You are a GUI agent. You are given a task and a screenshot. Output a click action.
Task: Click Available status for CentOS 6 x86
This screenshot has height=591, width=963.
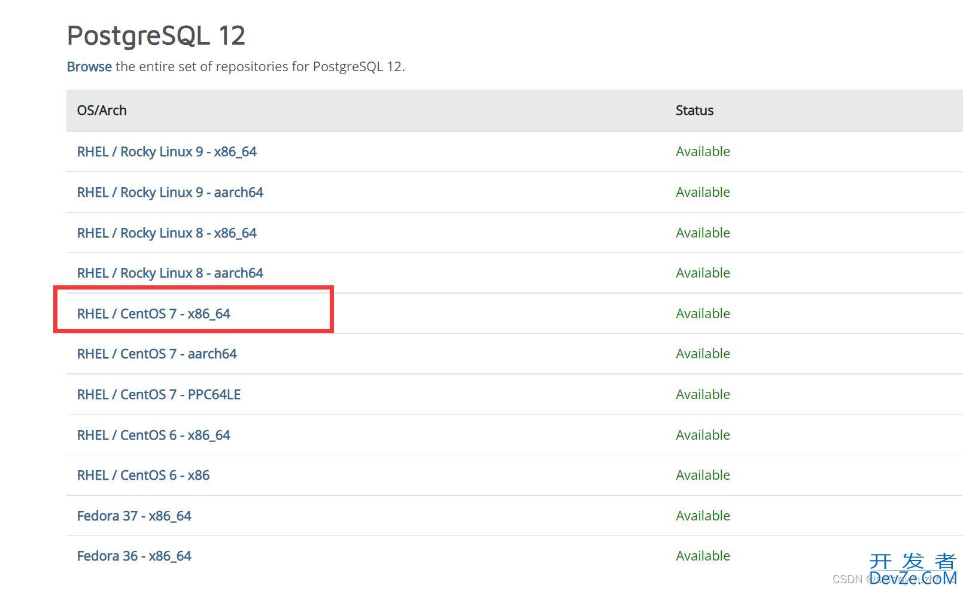(x=703, y=475)
